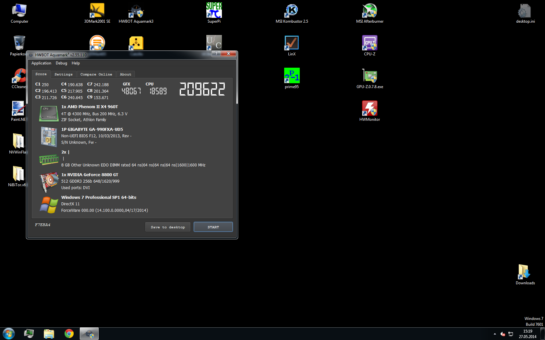
Task: Click the C9 153.671 result
Action: point(98,97)
